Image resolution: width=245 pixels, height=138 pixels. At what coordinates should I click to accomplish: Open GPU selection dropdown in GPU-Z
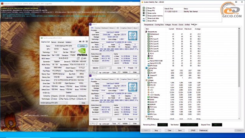54,103
